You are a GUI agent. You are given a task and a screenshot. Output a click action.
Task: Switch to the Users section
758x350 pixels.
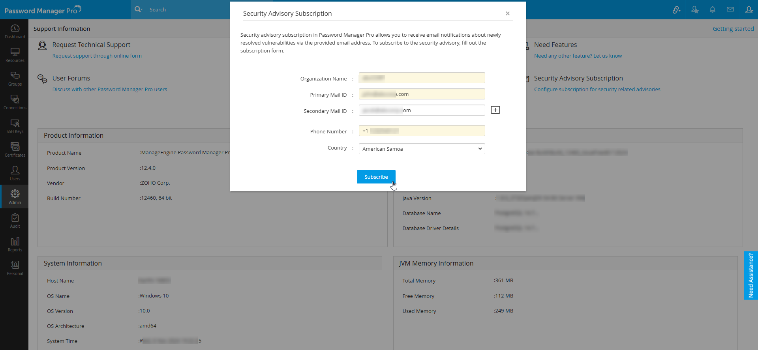click(x=15, y=173)
